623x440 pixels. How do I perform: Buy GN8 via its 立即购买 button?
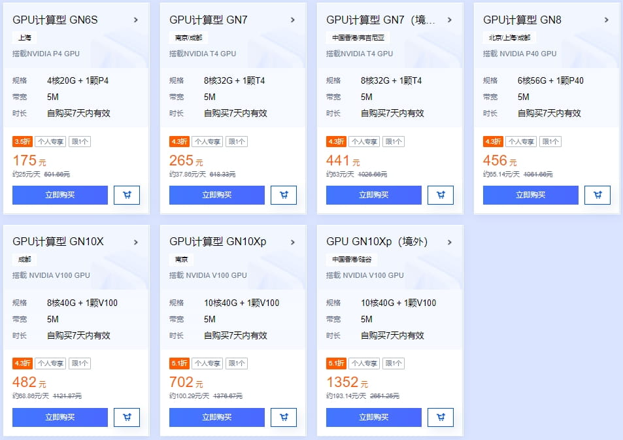point(530,195)
